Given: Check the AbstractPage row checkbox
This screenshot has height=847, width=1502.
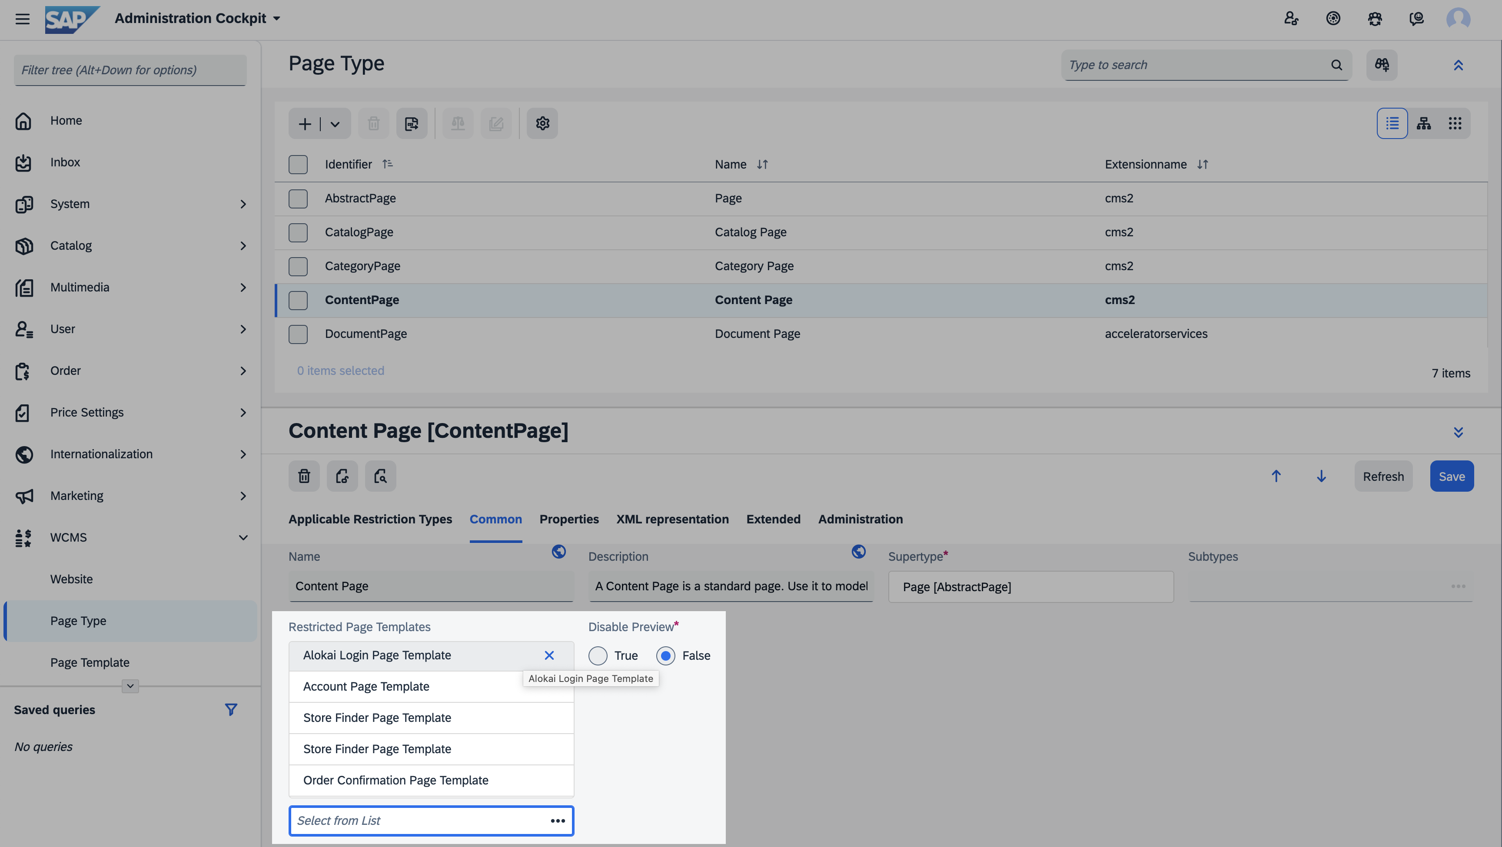Looking at the screenshot, I should (x=298, y=199).
